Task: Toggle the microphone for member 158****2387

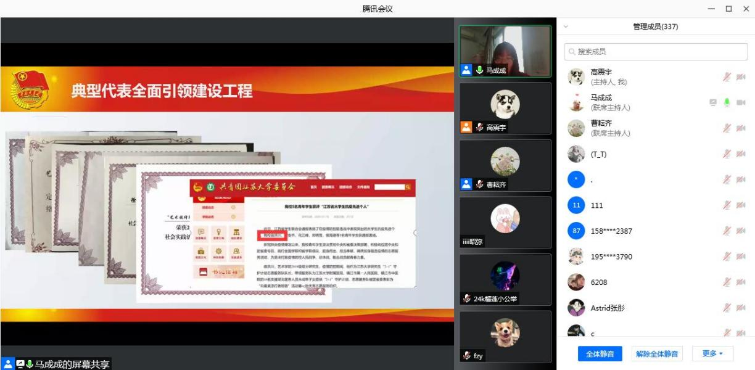Action: 728,231
